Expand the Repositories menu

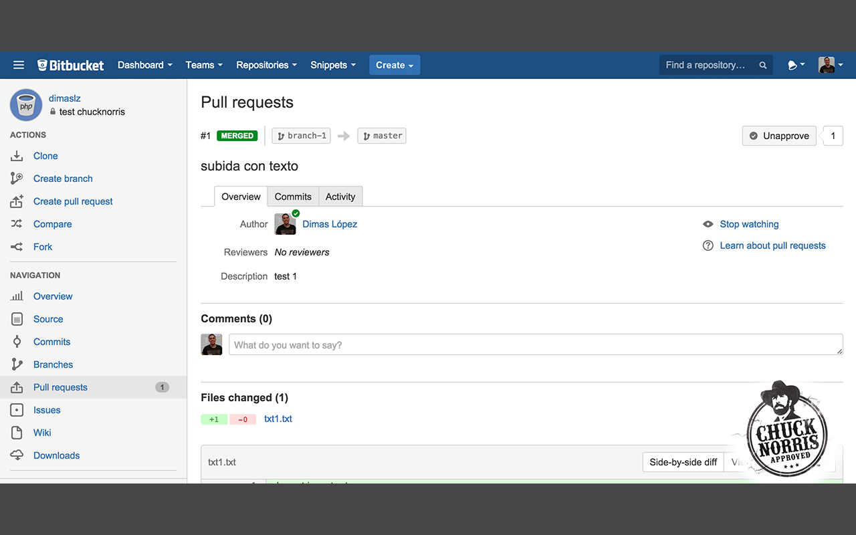[x=266, y=65]
